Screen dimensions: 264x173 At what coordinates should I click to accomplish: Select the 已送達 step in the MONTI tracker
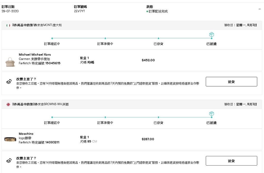211,44
